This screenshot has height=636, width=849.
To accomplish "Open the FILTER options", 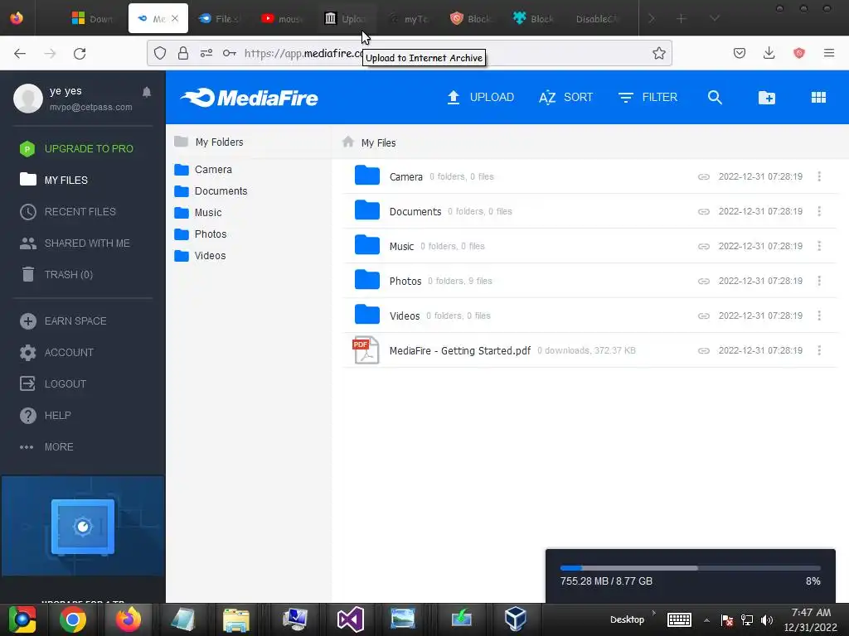I will (648, 98).
